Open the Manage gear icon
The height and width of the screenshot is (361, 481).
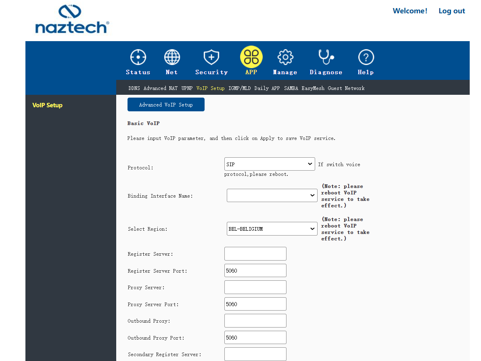pos(285,57)
